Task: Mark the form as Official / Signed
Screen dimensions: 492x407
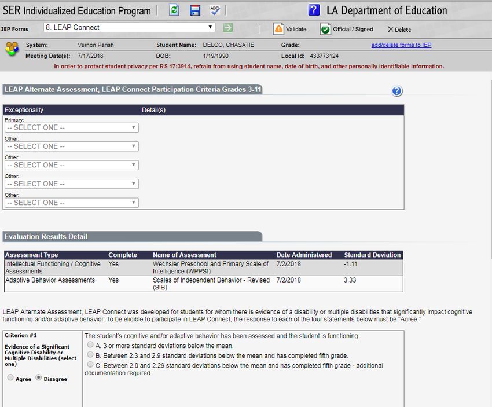Action: point(347,29)
